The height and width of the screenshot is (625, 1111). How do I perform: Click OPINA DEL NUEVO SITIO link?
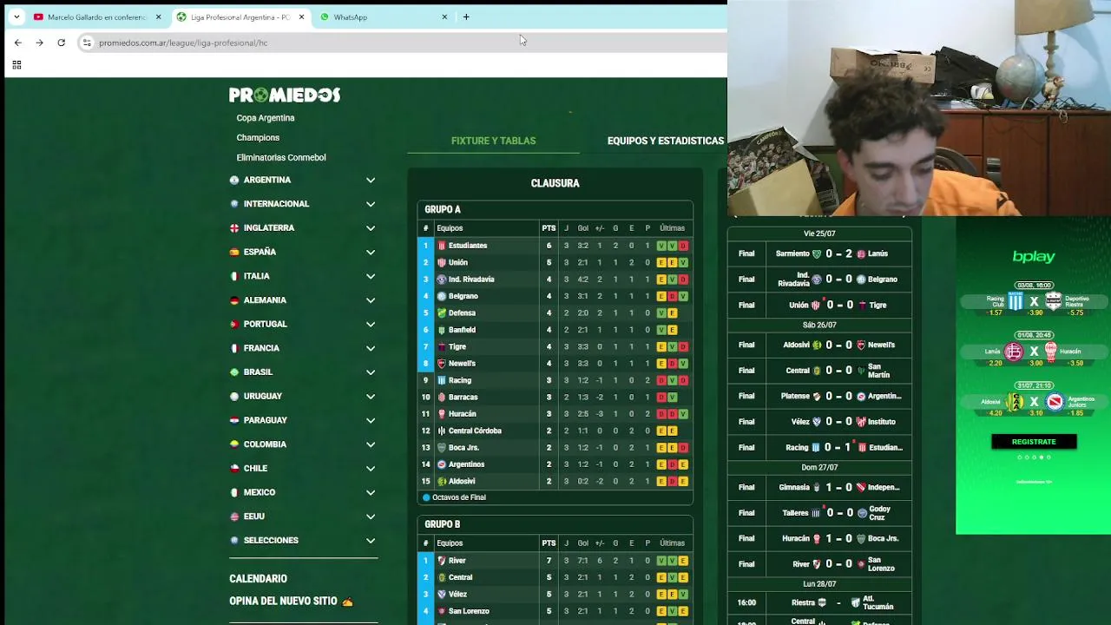click(291, 601)
